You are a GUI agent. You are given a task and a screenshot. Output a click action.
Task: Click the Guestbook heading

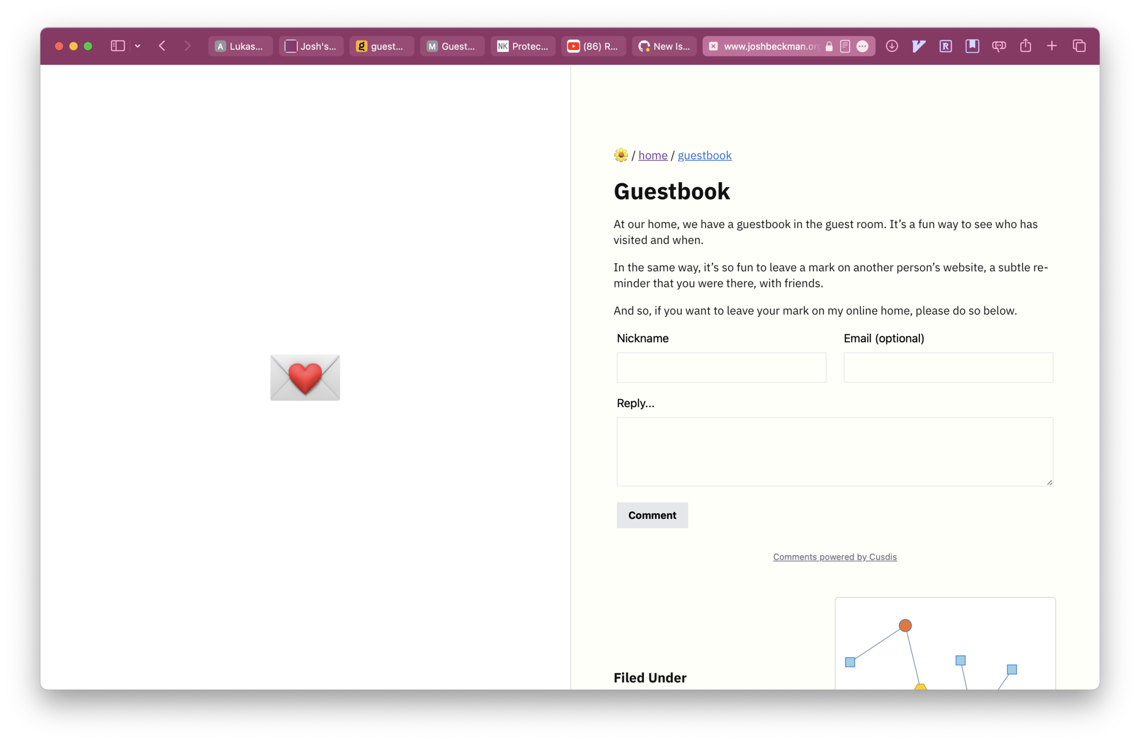point(671,191)
